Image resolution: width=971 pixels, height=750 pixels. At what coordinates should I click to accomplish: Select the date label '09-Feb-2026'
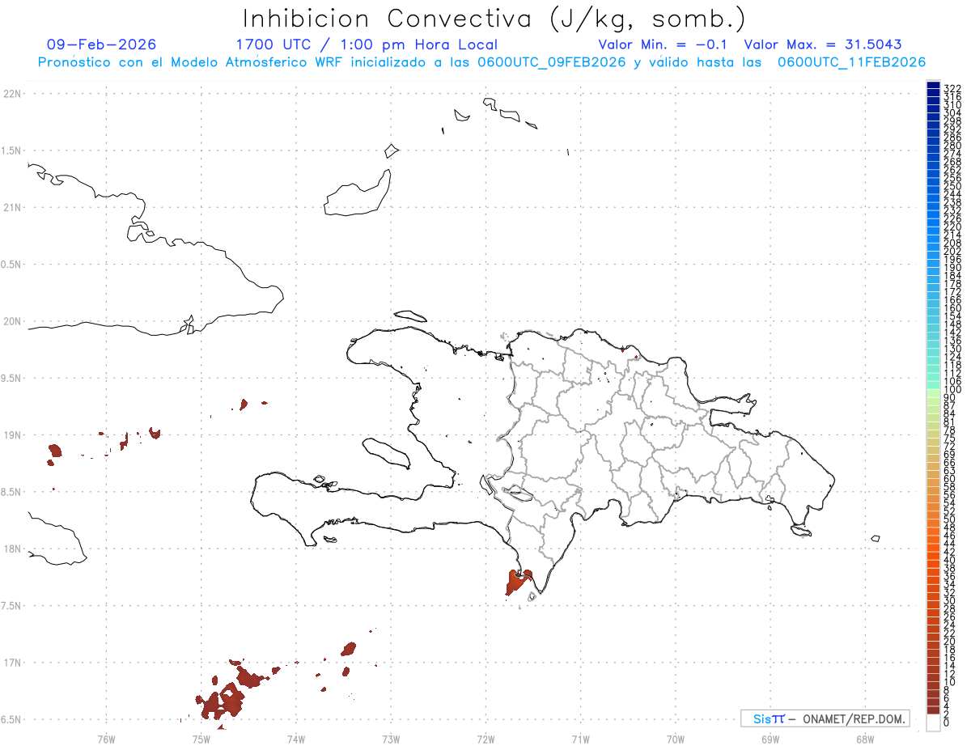click(102, 44)
